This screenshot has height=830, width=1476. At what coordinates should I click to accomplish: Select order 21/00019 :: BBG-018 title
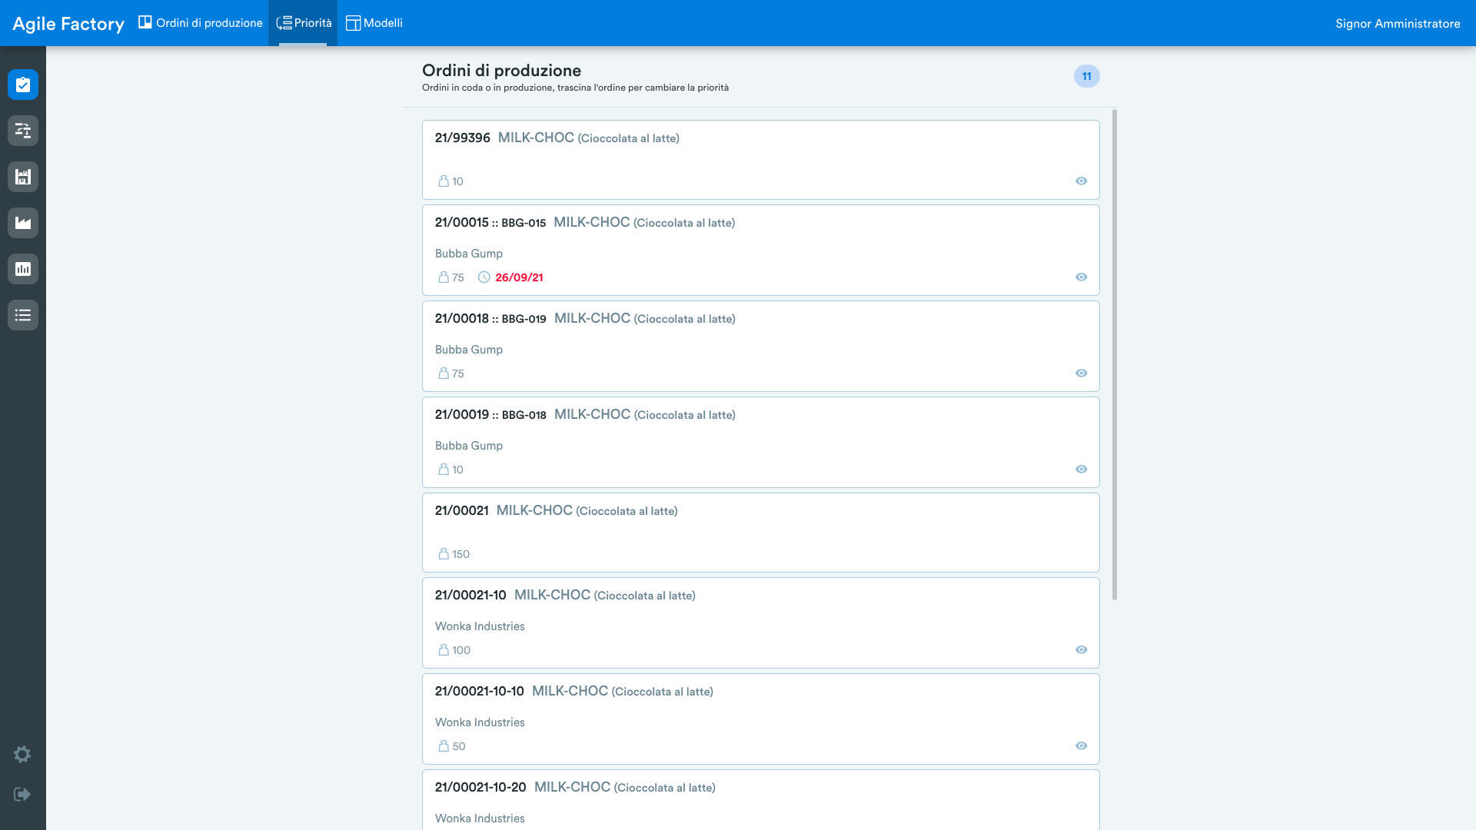coord(490,415)
